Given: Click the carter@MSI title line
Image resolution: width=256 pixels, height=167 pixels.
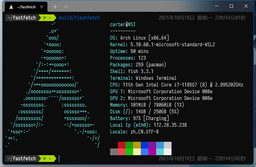Looking at the screenshot, I should (x=123, y=25).
